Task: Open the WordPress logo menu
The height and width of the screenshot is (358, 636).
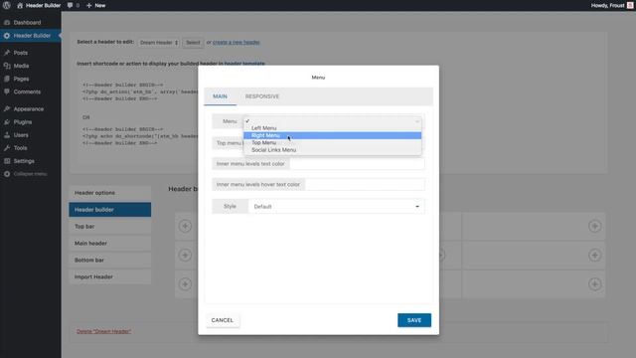Action: (7, 5)
